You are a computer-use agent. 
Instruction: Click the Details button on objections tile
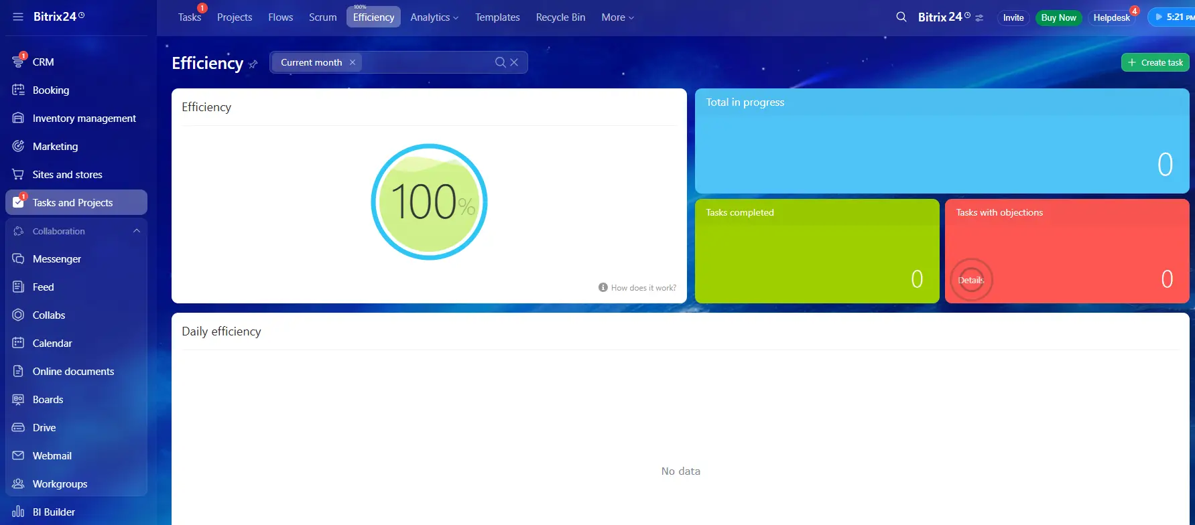point(971,280)
